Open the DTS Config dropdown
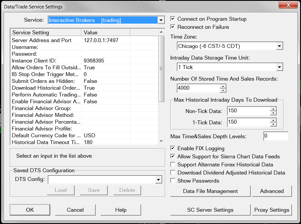 point(158,180)
